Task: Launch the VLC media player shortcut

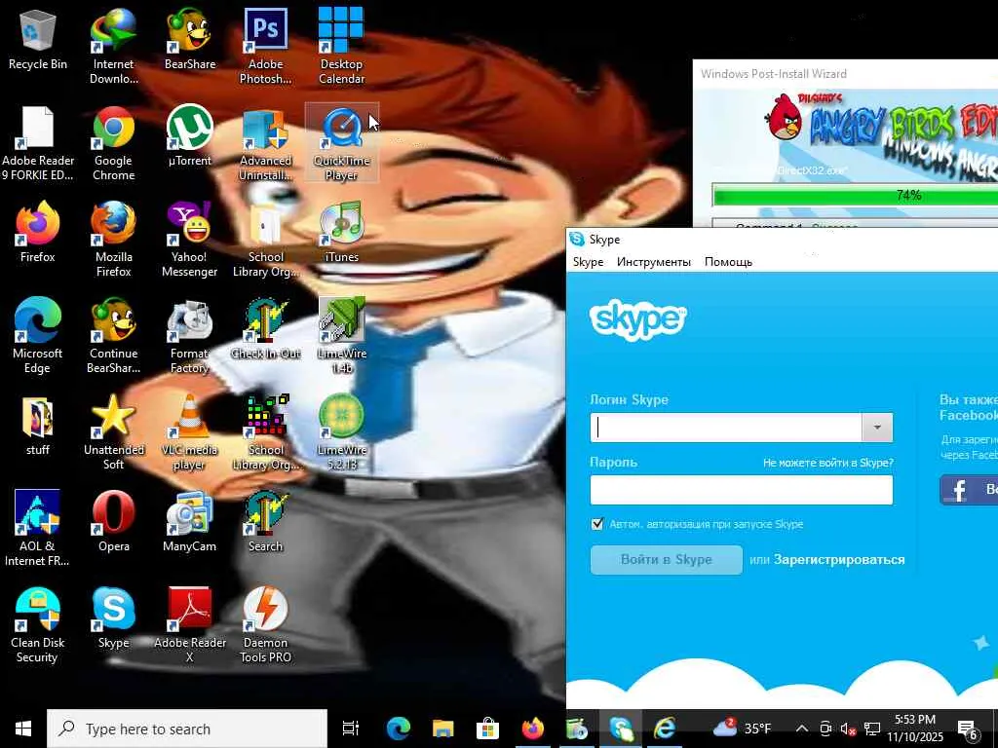Action: coord(190,431)
